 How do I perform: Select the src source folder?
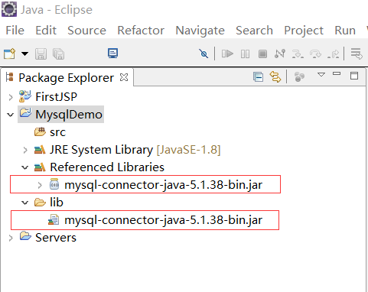57,132
